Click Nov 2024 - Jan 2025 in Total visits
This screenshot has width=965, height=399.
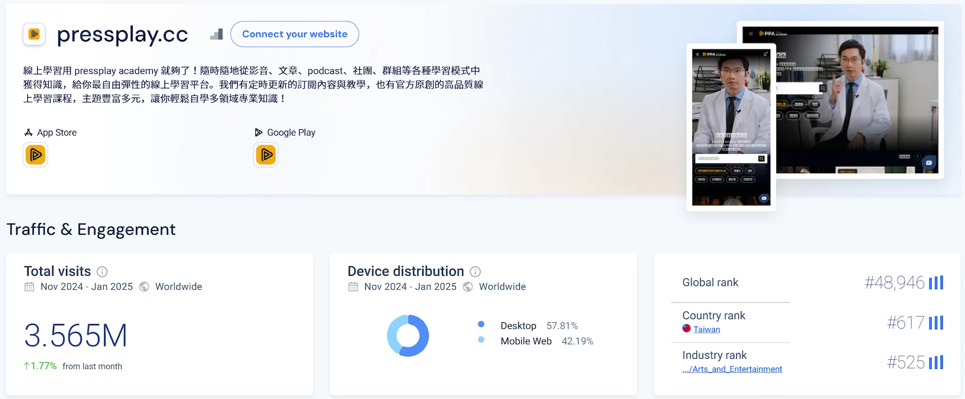click(86, 287)
